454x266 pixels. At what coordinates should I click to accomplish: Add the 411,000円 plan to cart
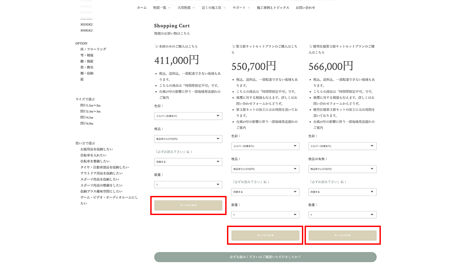click(188, 205)
